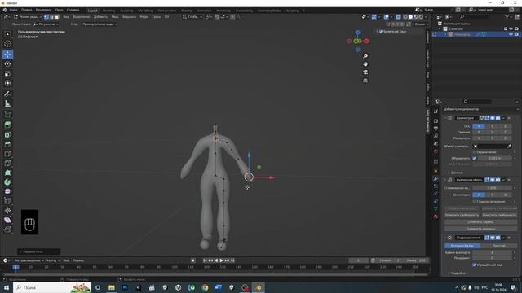Play the timeline animation
This screenshot has width=522, height=293.
point(221,260)
